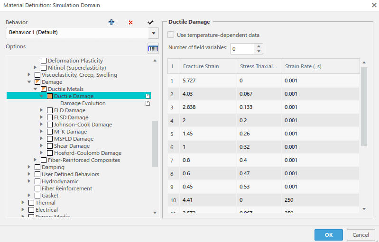
Task: Expand the Nitinol (Superelasticity) node
Action: [x=35, y=68]
